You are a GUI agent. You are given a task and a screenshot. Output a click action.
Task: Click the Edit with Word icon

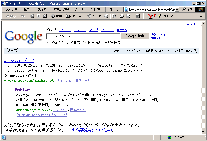[128, 16]
